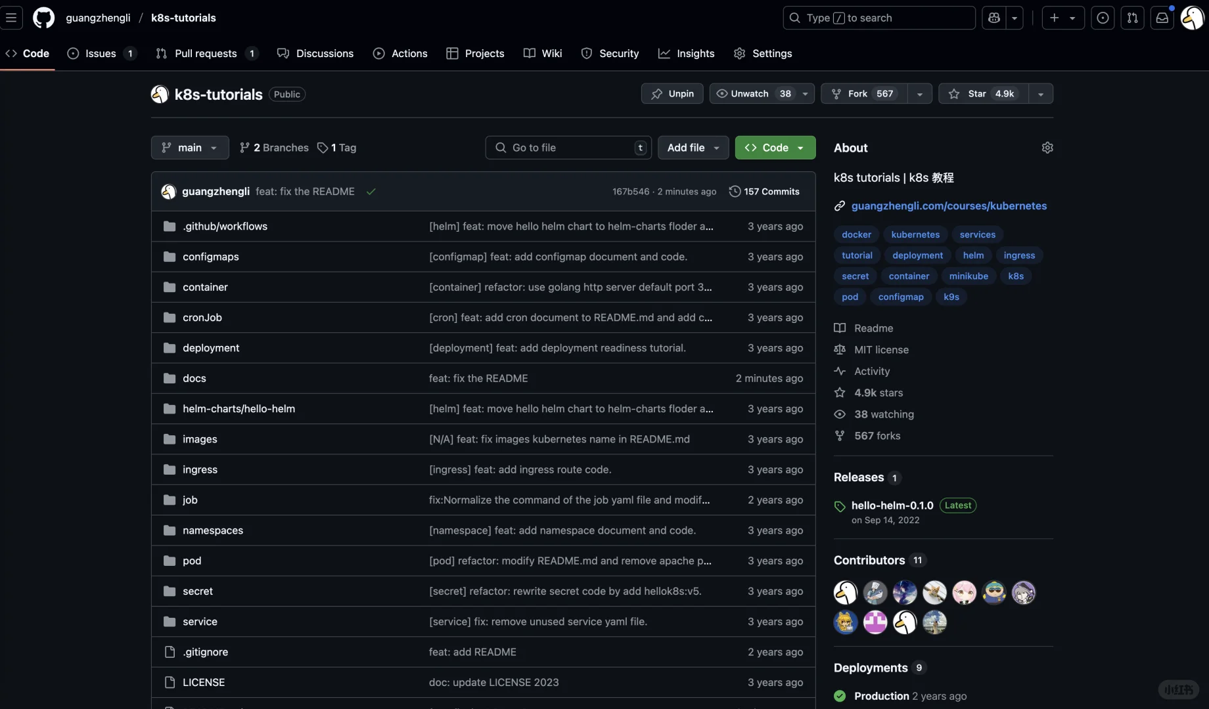Open the Add file dropdown
Viewport: 1209px width, 709px height.
(x=693, y=148)
